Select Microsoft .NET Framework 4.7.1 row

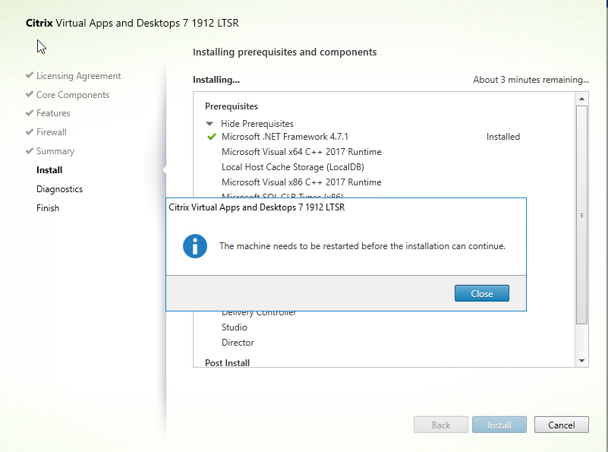pos(285,137)
